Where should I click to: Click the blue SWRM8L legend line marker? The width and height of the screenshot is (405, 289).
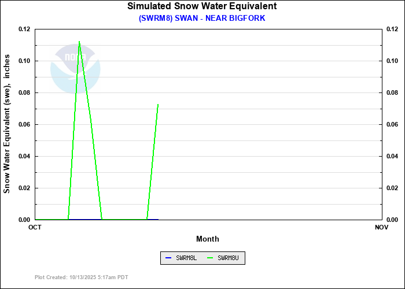coord(168,258)
